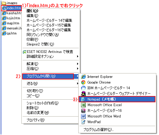
Task: Click the ESET NOD32 Antivirus scan icon
Action: click(x=24, y=52)
